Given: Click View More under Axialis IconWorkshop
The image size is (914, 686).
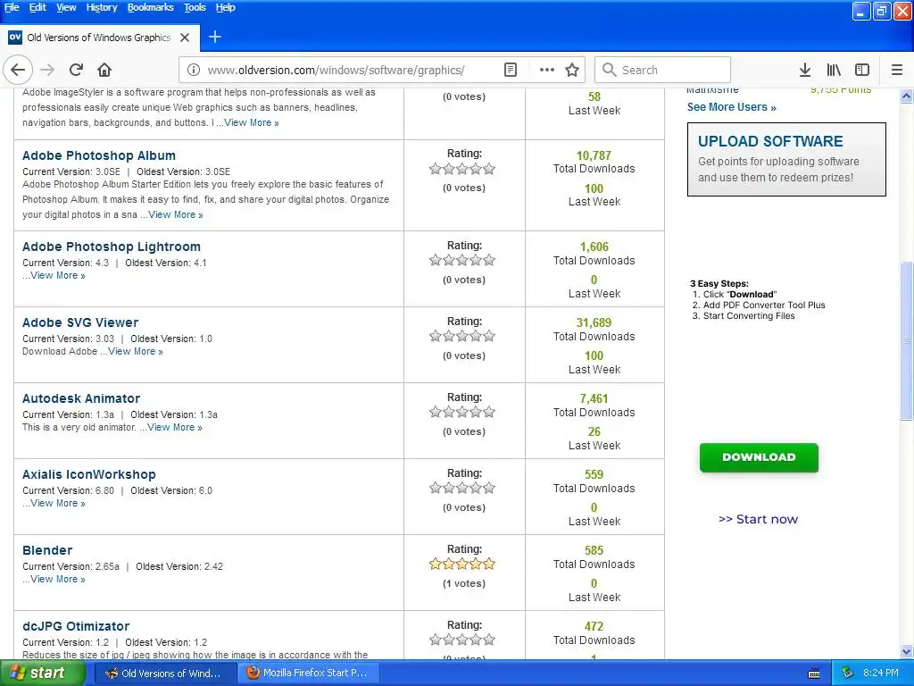Looking at the screenshot, I should [x=58, y=503].
